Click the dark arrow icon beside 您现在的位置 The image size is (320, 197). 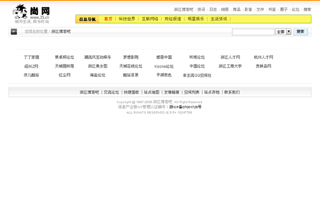(14, 31)
